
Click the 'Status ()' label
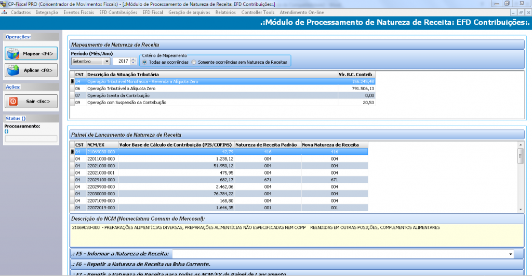point(16,119)
